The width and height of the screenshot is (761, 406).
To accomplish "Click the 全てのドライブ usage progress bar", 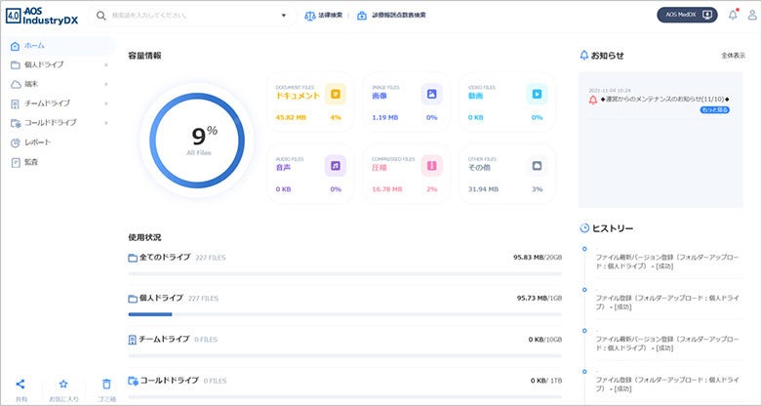I will point(344,273).
